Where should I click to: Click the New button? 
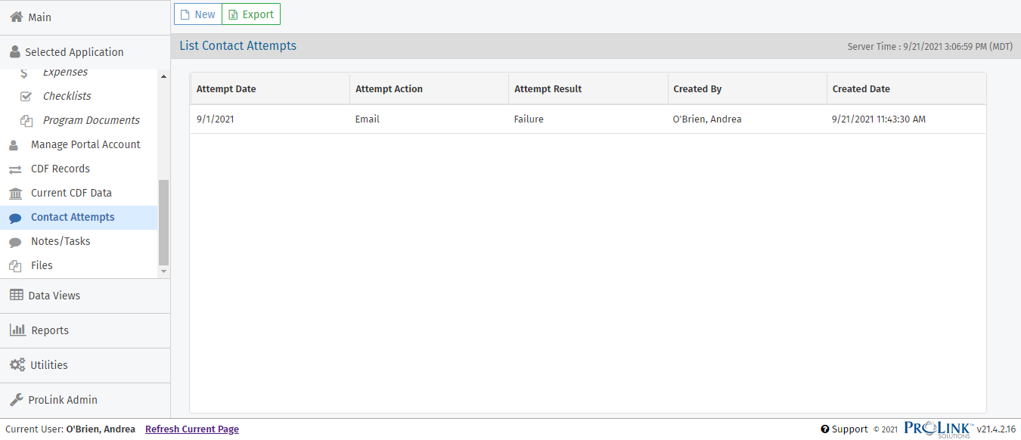197,14
